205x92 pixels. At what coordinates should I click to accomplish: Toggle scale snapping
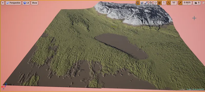[180, 3]
